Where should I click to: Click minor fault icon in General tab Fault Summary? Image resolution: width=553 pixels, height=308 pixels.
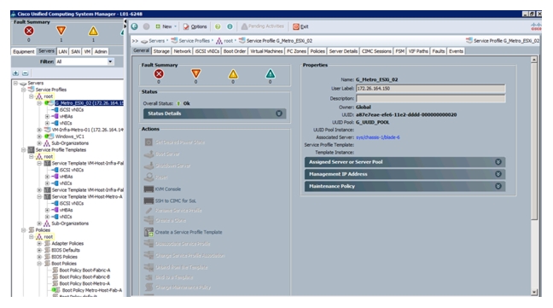pos(233,73)
